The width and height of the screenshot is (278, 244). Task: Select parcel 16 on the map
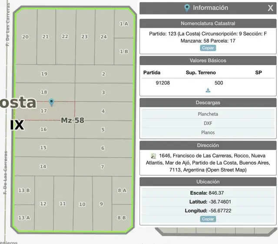coord(43,129)
